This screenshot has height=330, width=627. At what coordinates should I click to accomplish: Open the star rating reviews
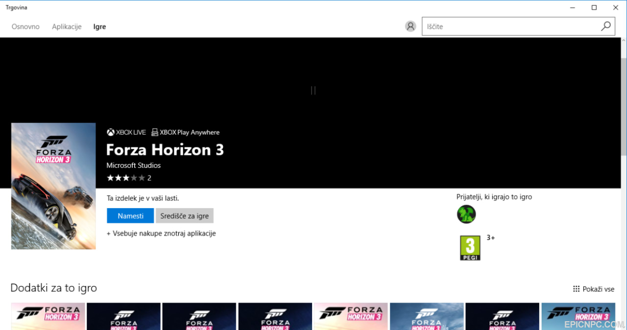[129, 178]
